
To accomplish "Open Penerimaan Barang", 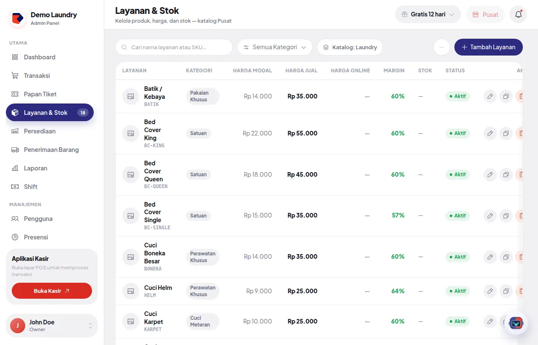I will pos(50,150).
